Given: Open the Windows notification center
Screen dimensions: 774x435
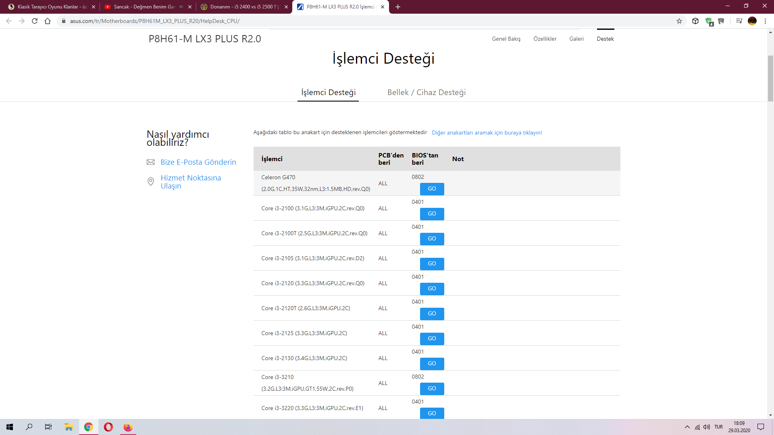Looking at the screenshot, I should [761, 427].
